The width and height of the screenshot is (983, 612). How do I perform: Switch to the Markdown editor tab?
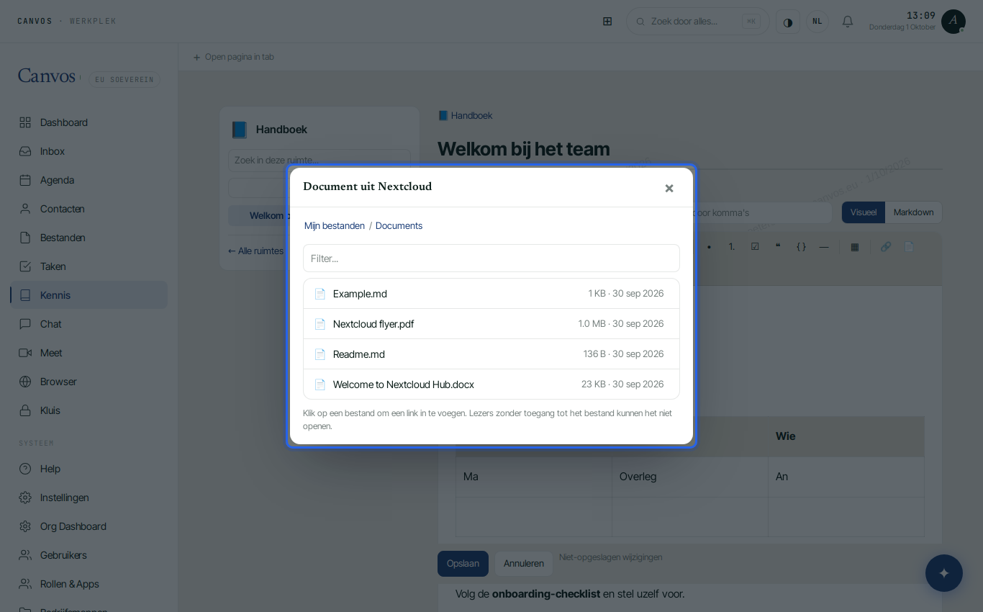coord(913,212)
